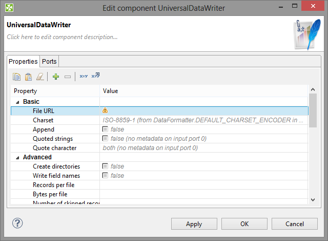Click the eraser clear-value icon
The width and height of the screenshot is (328, 241).
click(39, 77)
